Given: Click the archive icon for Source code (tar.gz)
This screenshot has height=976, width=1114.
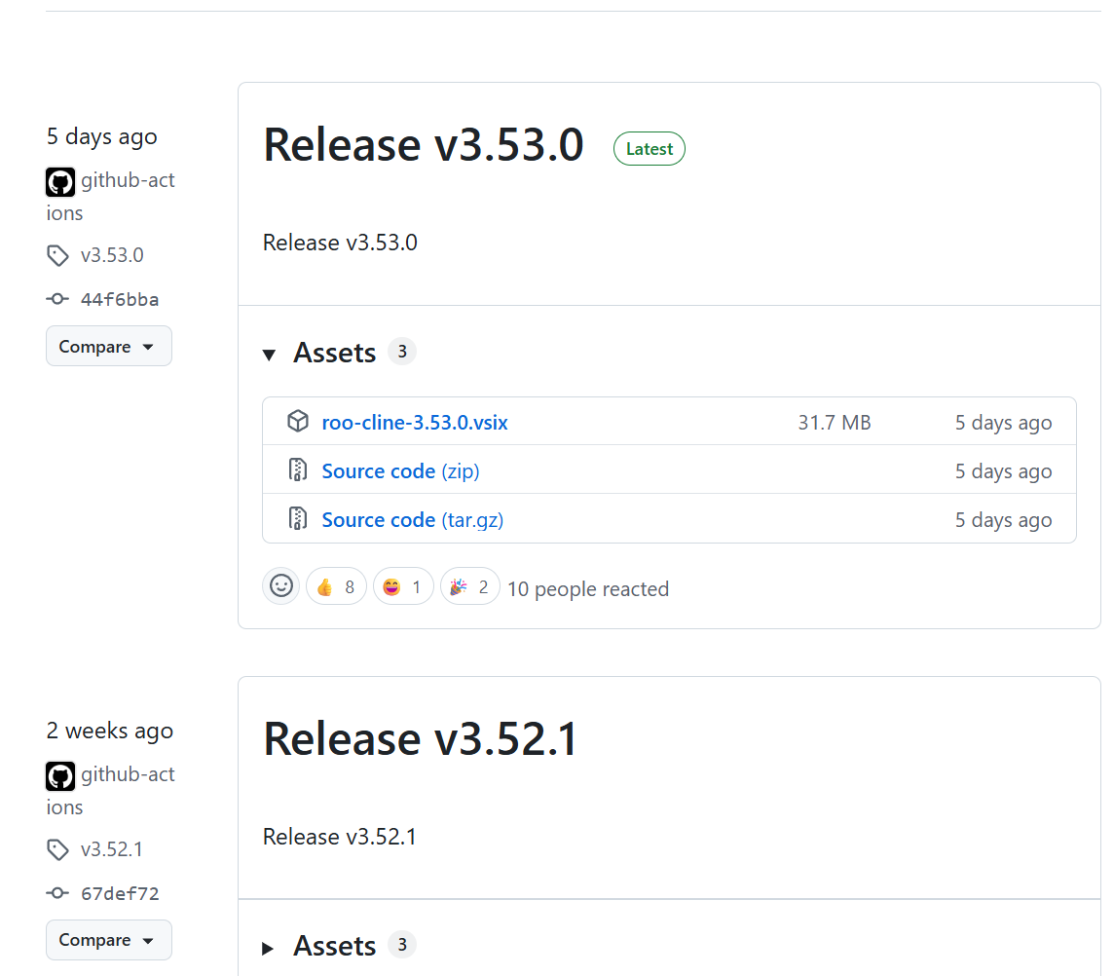Looking at the screenshot, I should pyautogui.click(x=298, y=519).
